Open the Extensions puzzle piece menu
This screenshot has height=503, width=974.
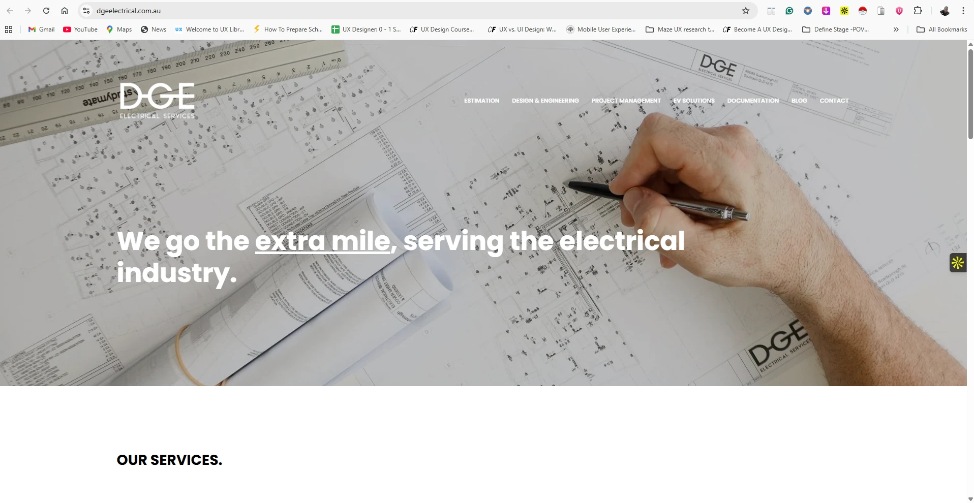click(918, 11)
